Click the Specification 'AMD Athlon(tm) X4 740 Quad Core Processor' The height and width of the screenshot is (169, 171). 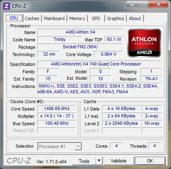(x=100, y=64)
